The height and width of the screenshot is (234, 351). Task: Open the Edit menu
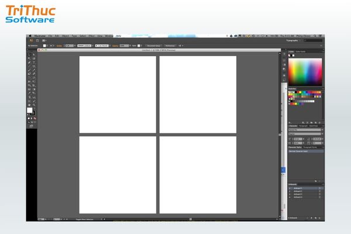pos(57,36)
